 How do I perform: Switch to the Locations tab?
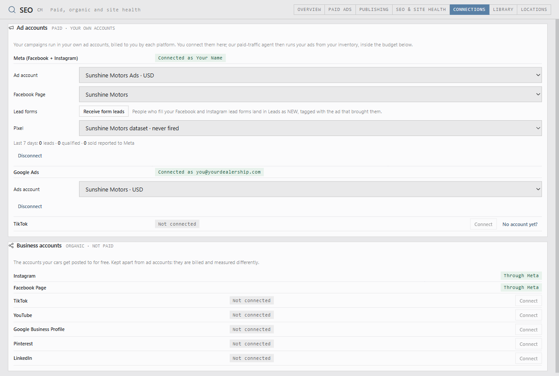pos(534,10)
